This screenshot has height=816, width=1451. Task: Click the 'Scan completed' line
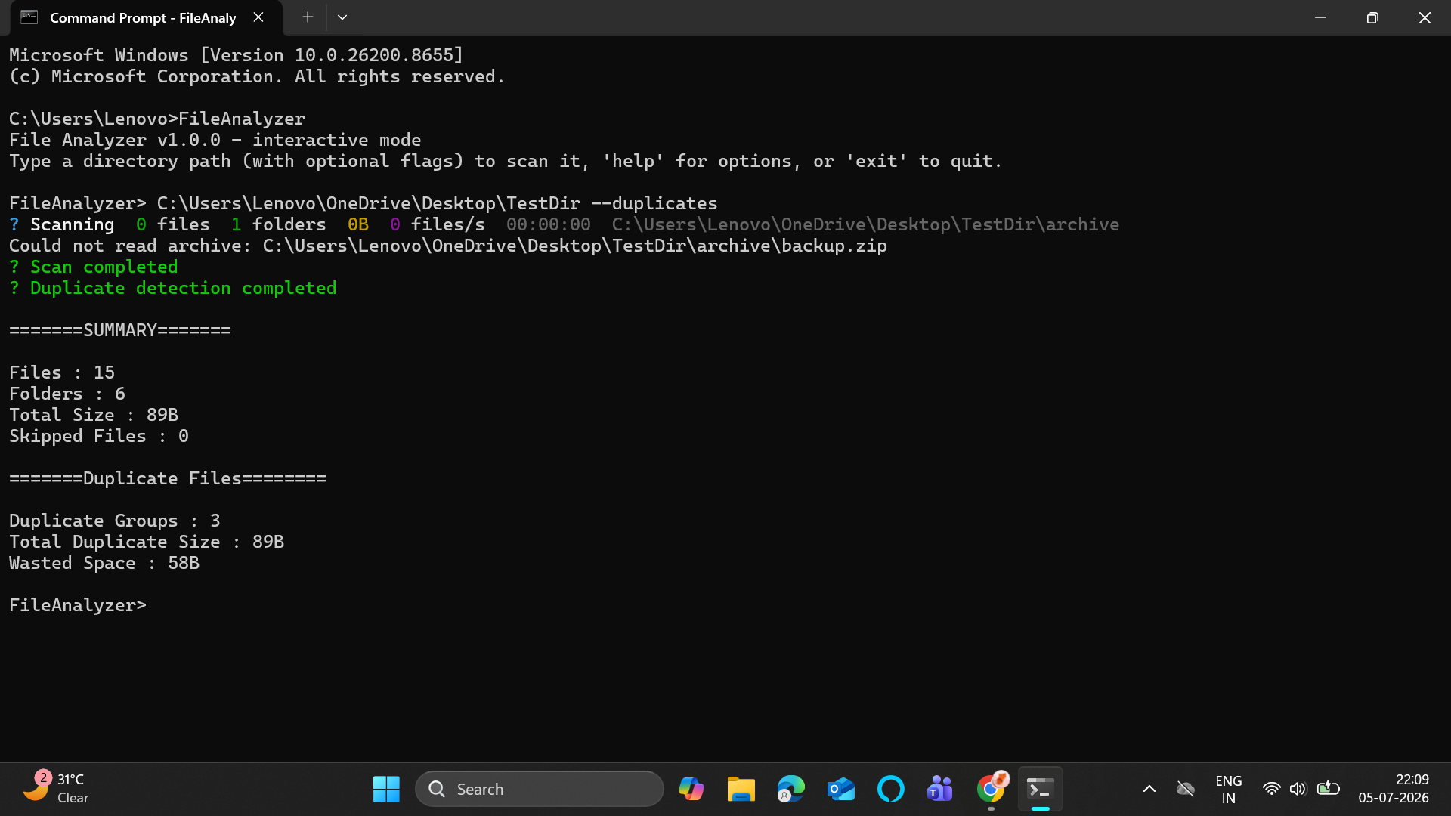coord(94,267)
